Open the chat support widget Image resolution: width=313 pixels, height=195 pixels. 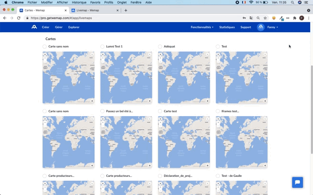[297, 182]
